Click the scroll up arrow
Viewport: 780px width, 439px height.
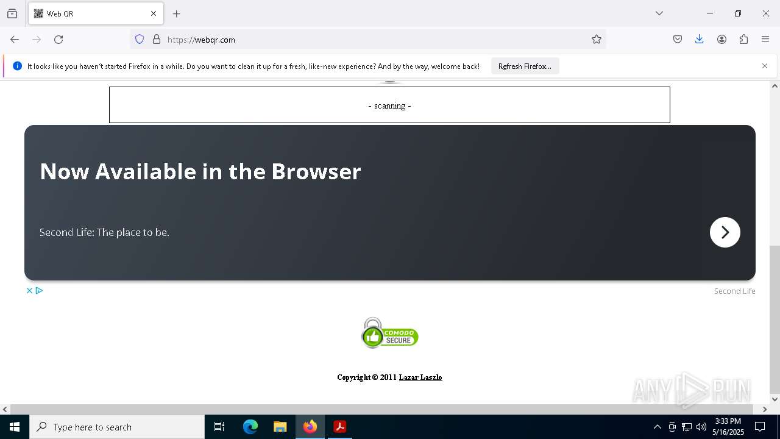775,86
